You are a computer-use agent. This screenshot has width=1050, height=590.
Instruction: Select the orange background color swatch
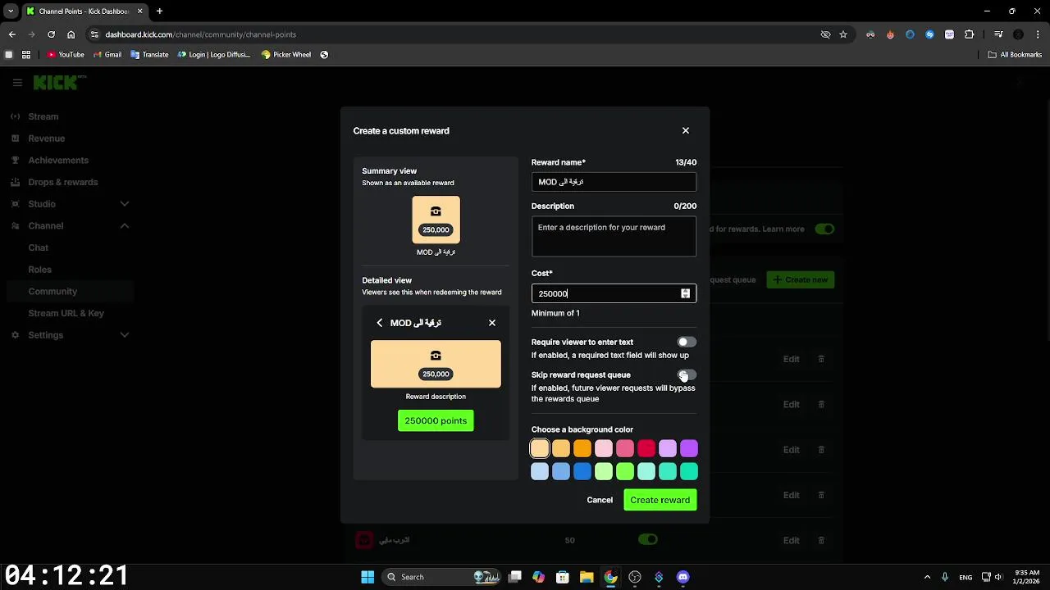(582, 448)
